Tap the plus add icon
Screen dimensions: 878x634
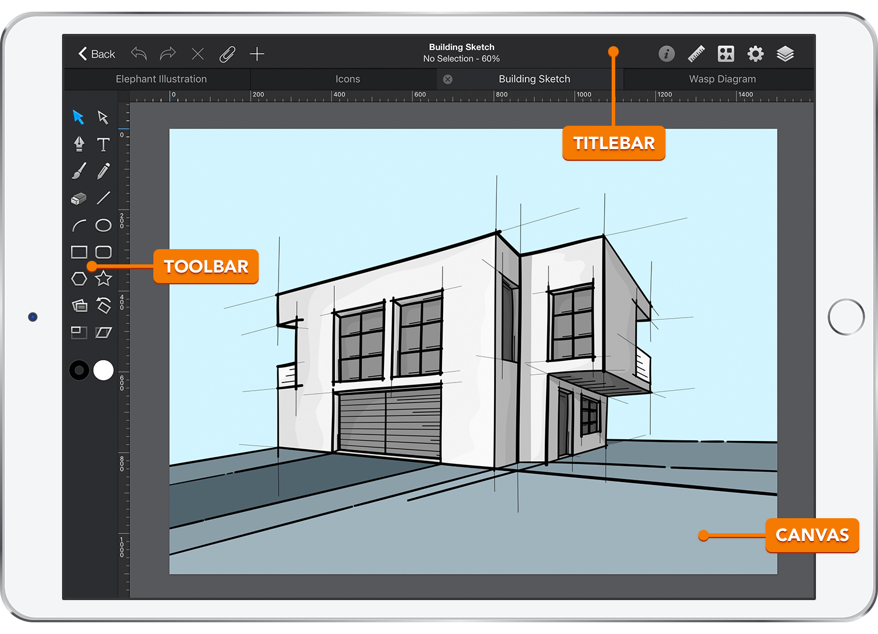257,54
